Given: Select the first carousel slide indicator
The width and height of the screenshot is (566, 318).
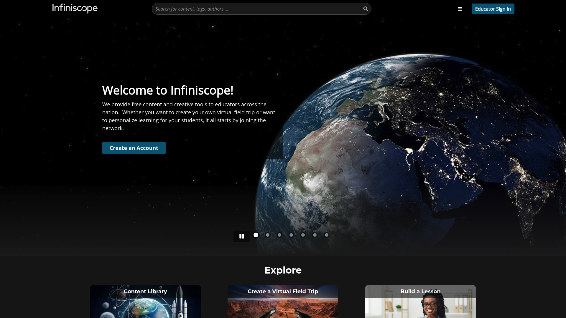Looking at the screenshot, I should coord(256,235).
